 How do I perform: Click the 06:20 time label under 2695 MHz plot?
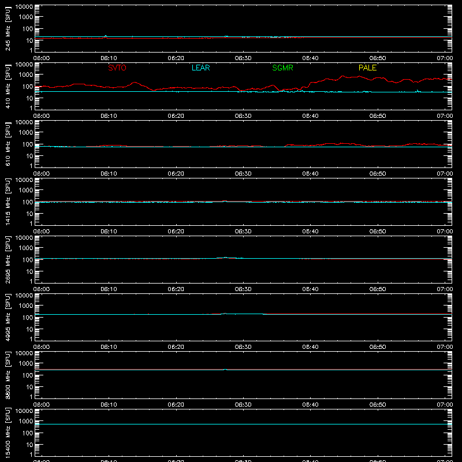pyautogui.click(x=176, y=289)
